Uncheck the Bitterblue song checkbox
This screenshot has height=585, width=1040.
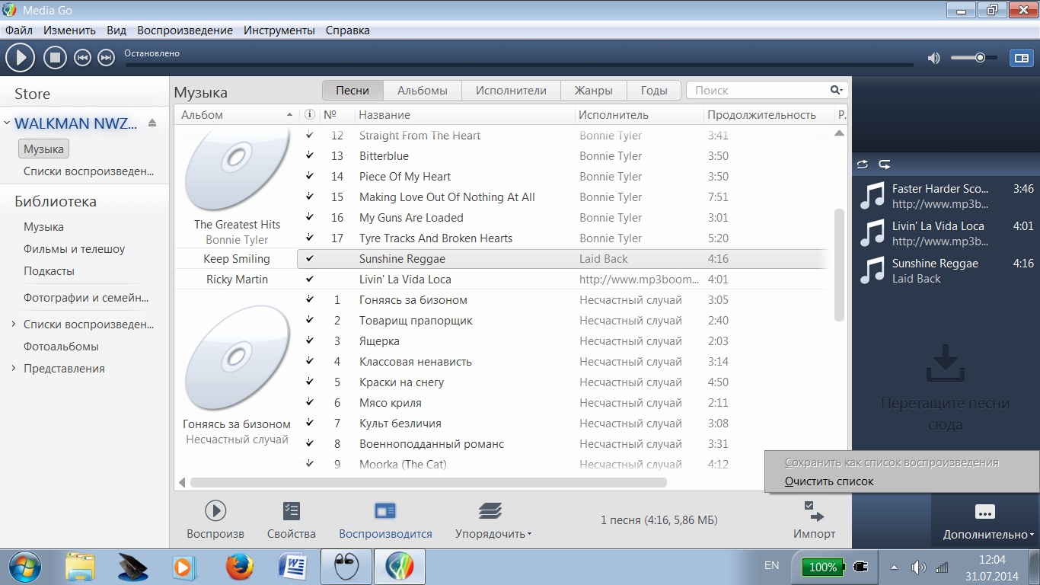click(x=310, y=156)
